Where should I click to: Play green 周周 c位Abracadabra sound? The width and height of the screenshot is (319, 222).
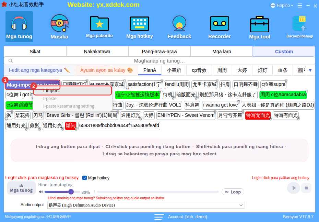point(283,95)
